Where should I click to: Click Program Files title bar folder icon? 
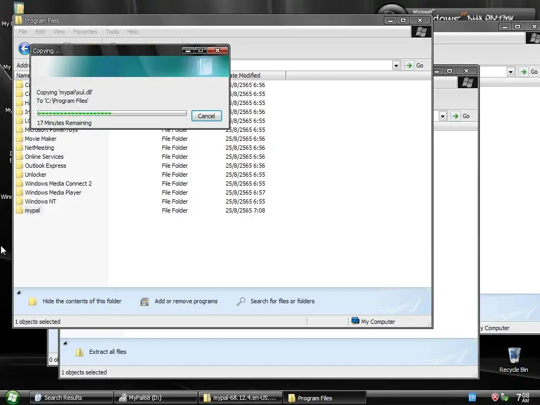point(18,21)
